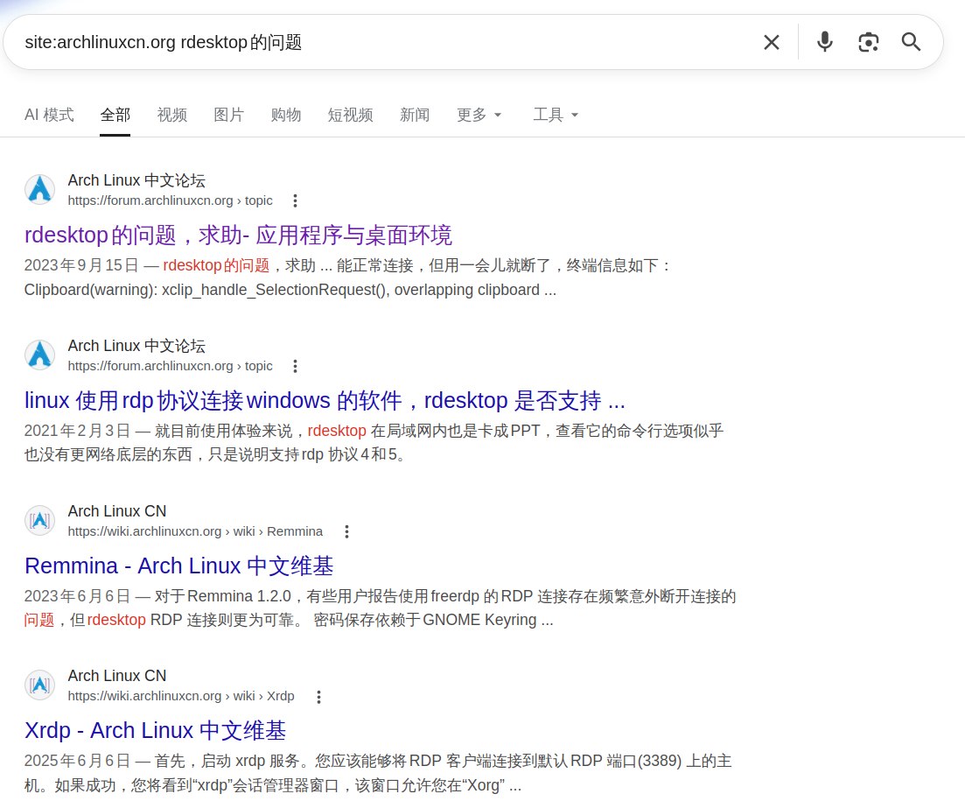Screen dimensions: 965x801
Task: Click inside the search input field
Action: [x=350, y=41]
